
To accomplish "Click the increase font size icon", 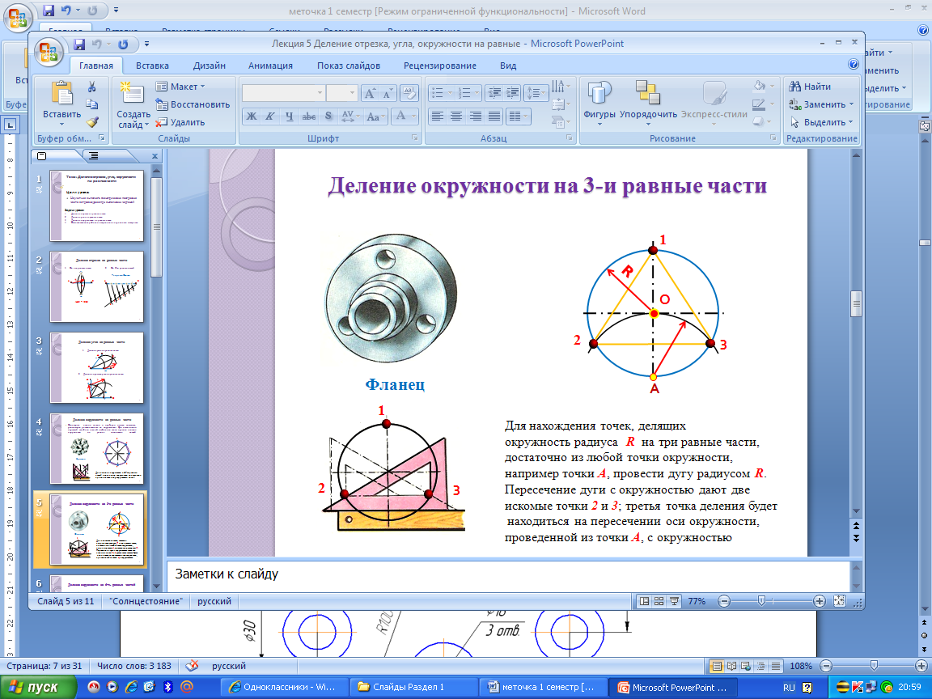I will click(x=370, y=93).
